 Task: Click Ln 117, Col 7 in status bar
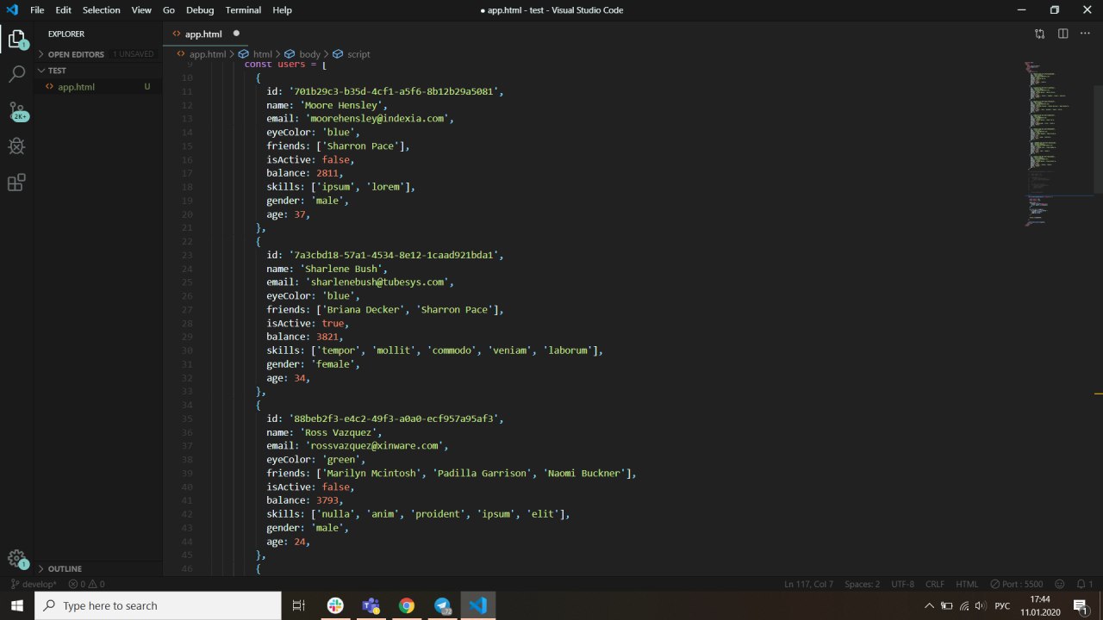pos(808,584)
